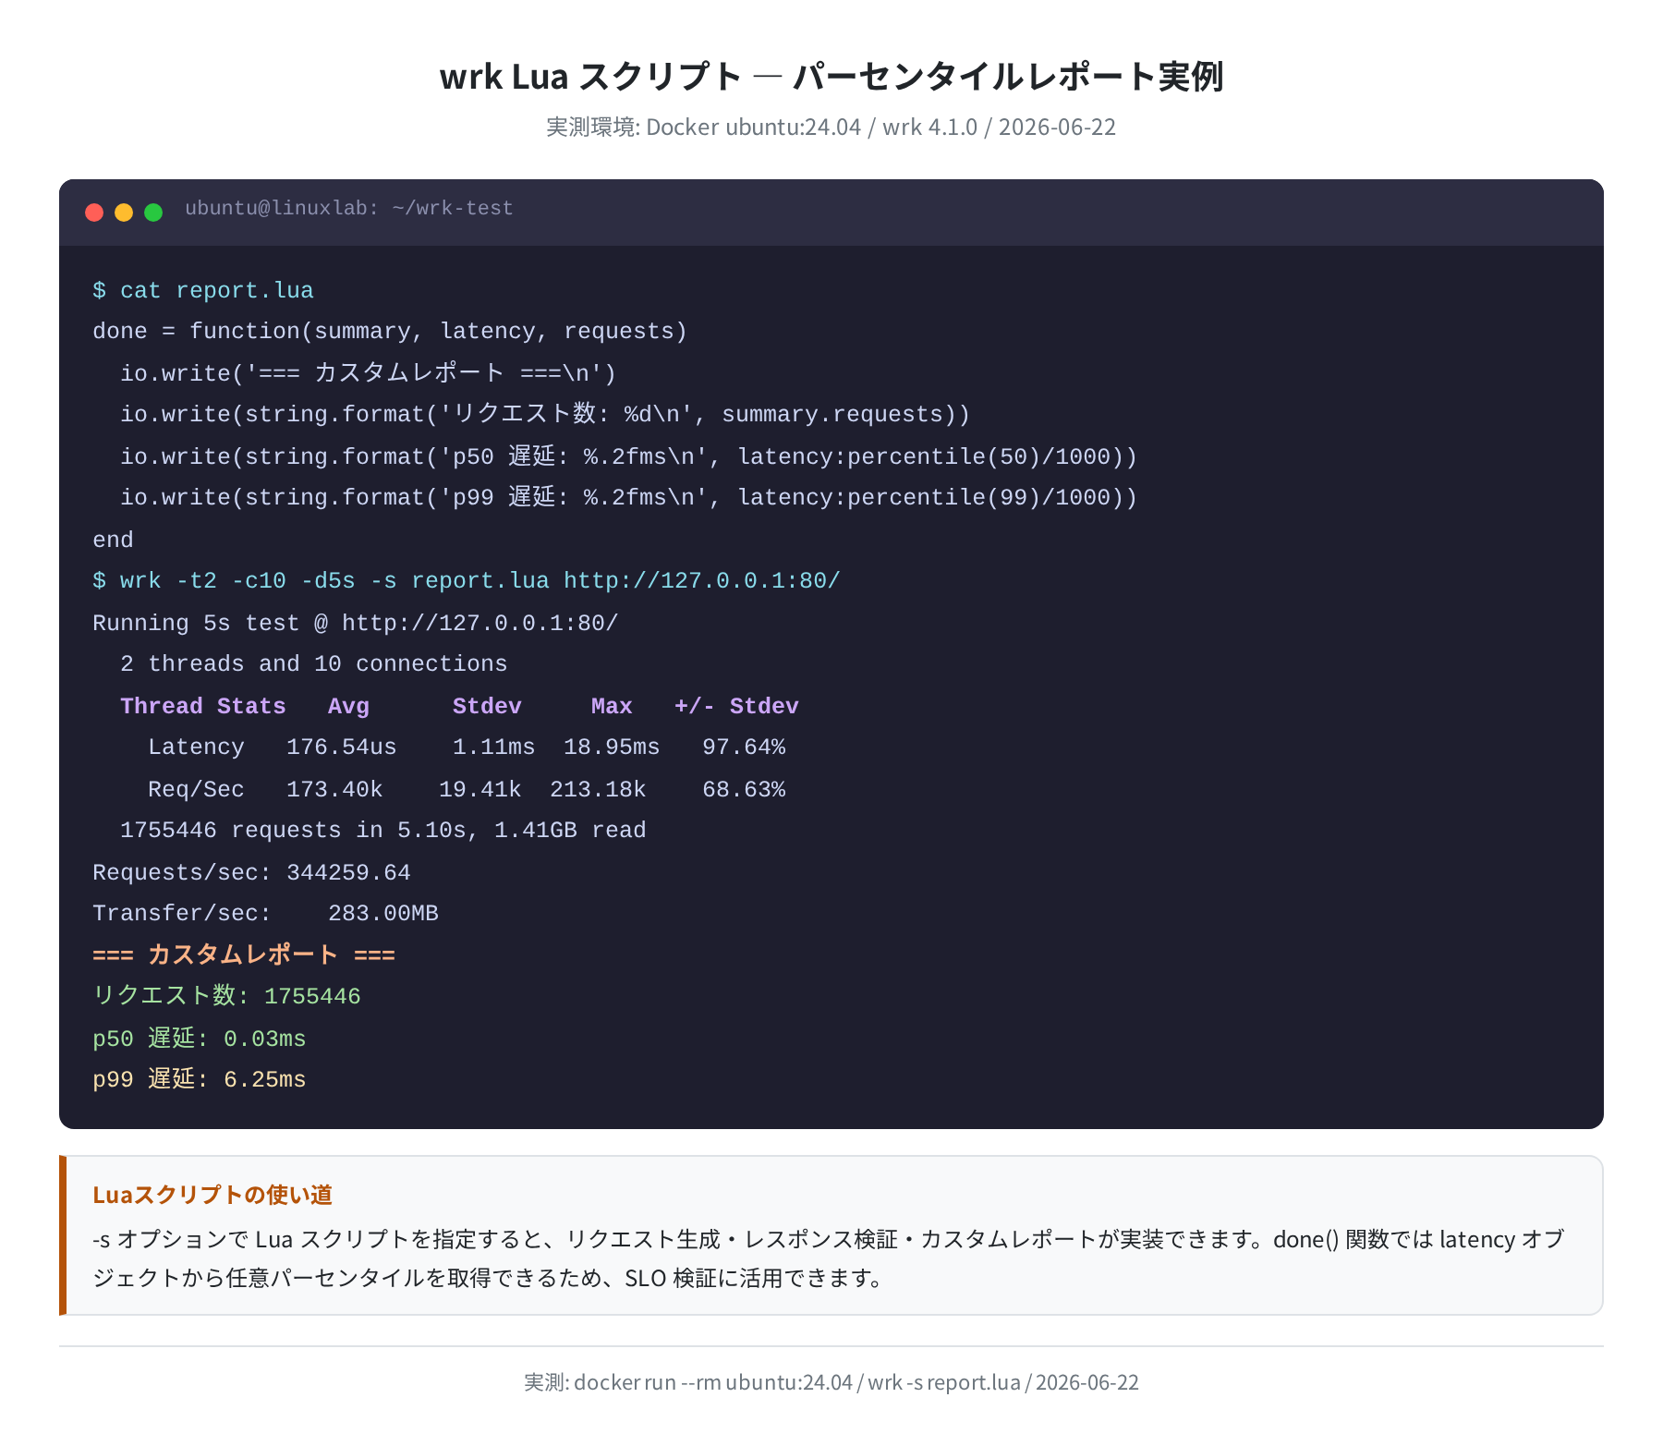Click the code line with latency:percentile(50)
Image resolution: width=1663 pixels, height=1434 pixels.
tap(628, 456)
